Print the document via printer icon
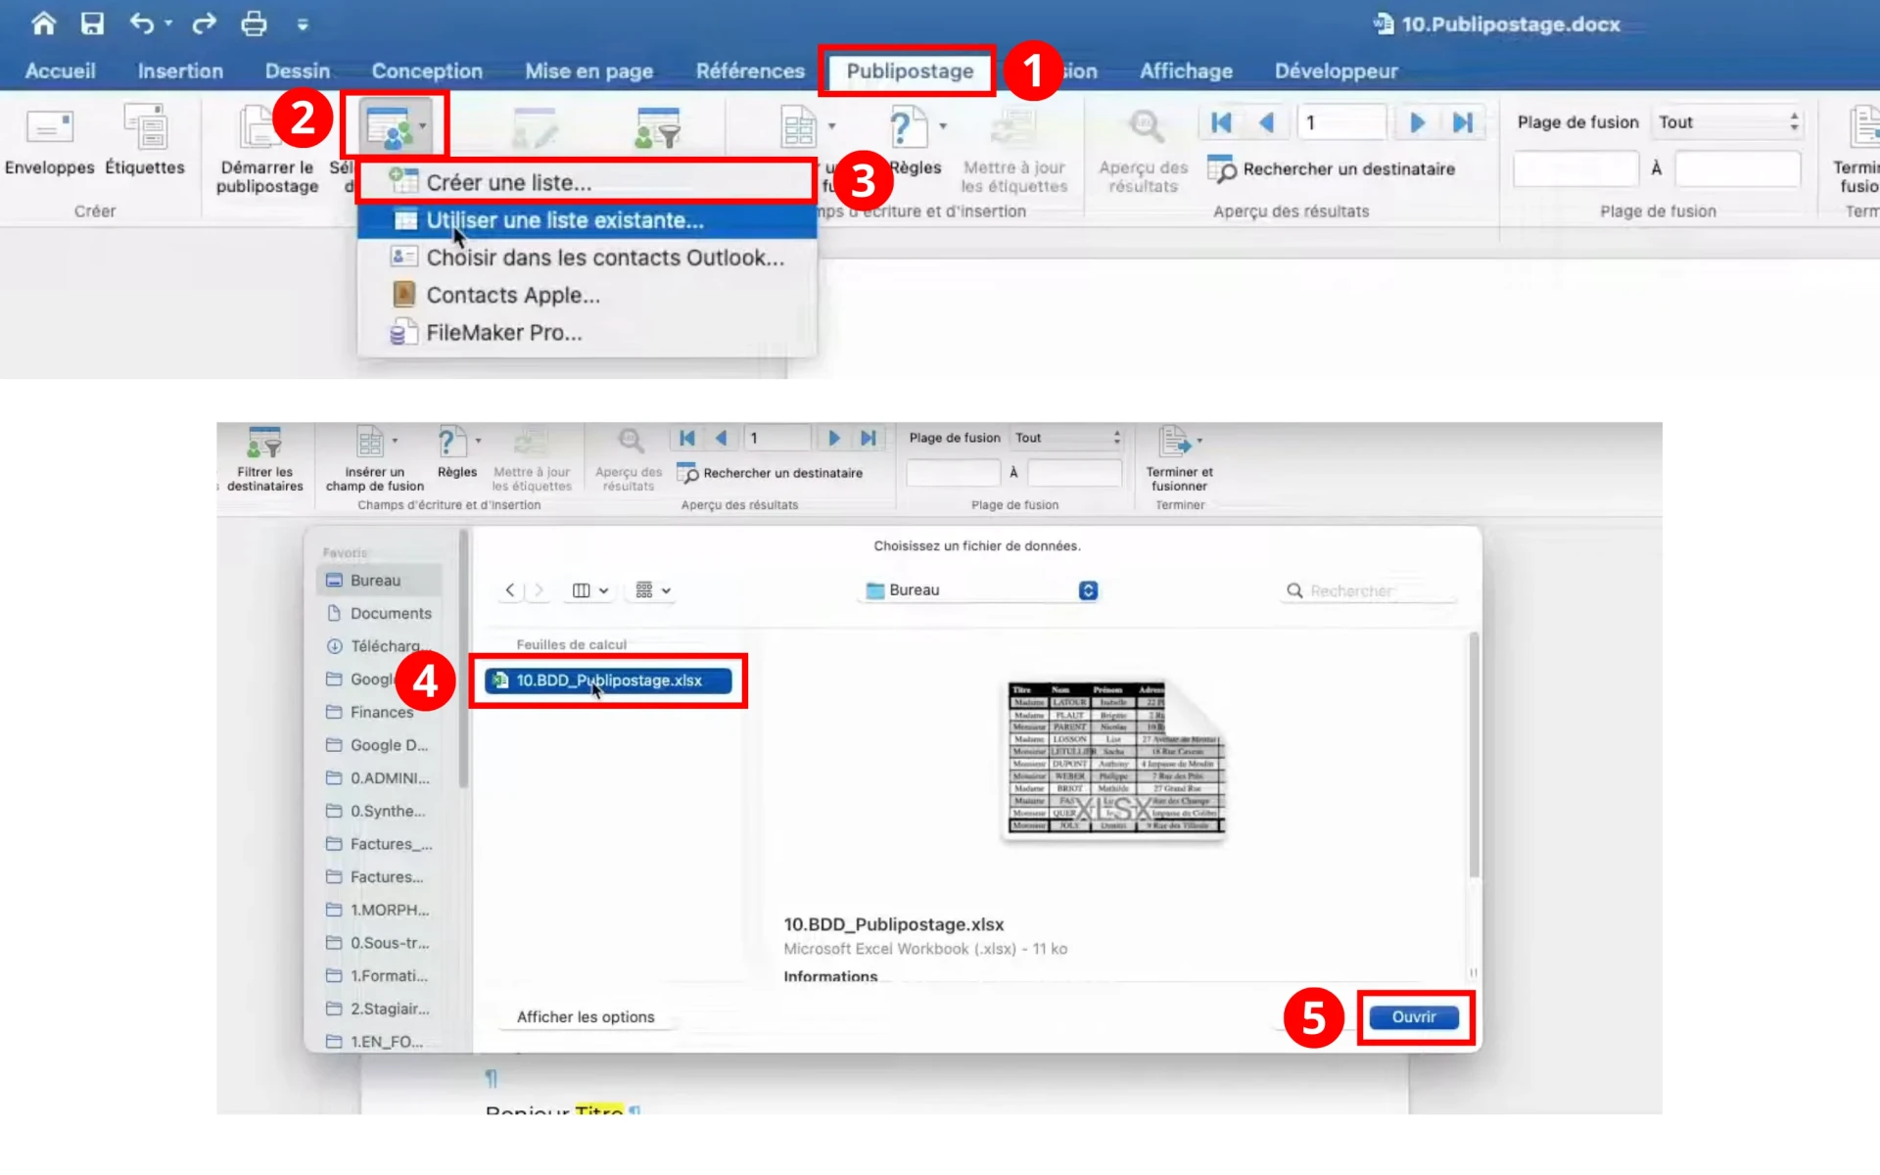The width and height of the screenshot is (1880, 1175). point(254,23)
